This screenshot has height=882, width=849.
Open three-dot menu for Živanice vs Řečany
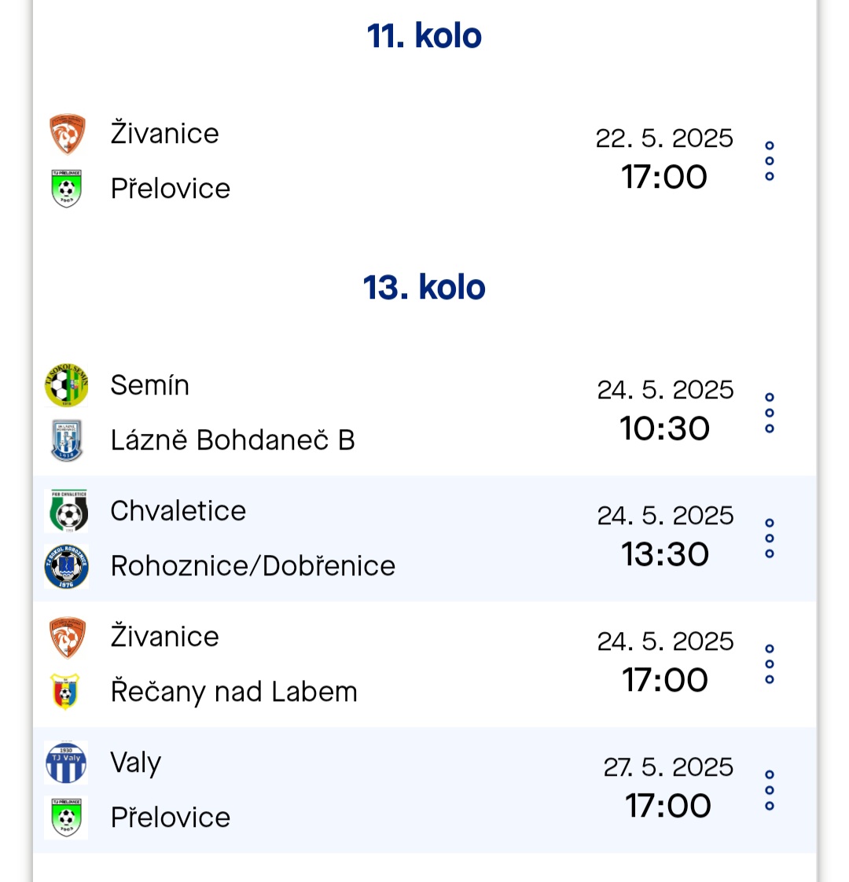[x=769, y=664]
